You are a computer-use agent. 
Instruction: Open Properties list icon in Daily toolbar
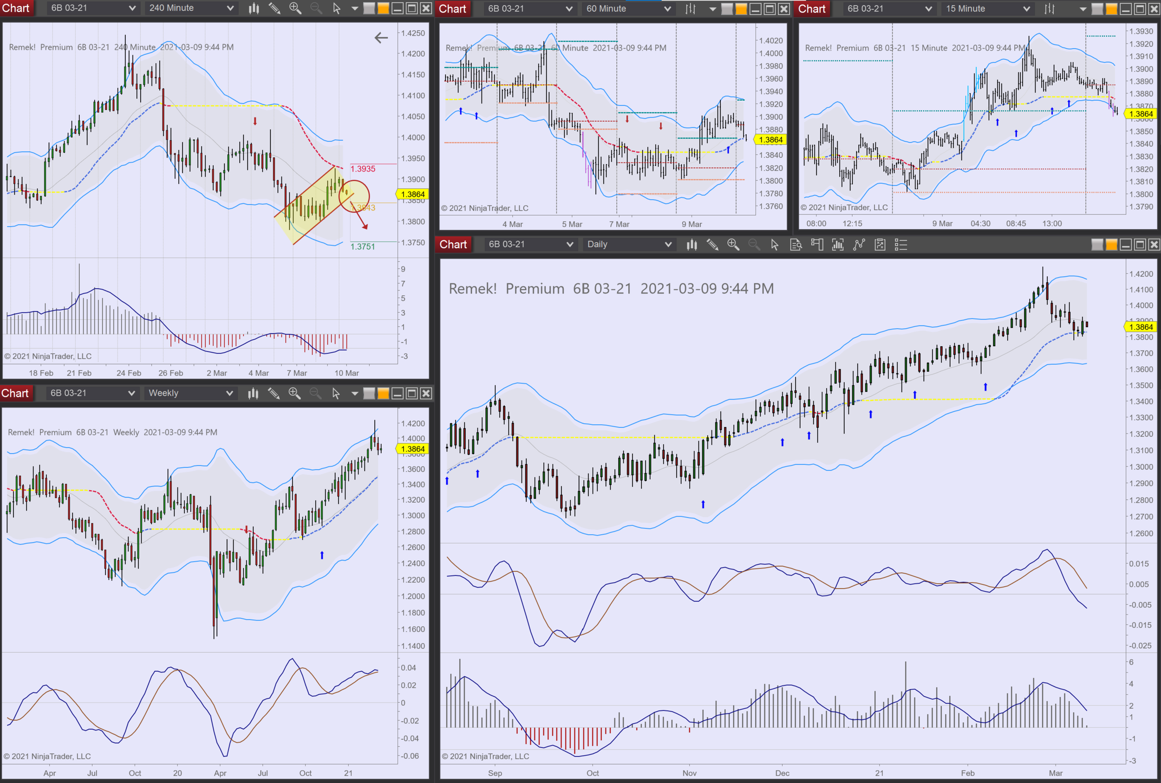pos(901,245)
